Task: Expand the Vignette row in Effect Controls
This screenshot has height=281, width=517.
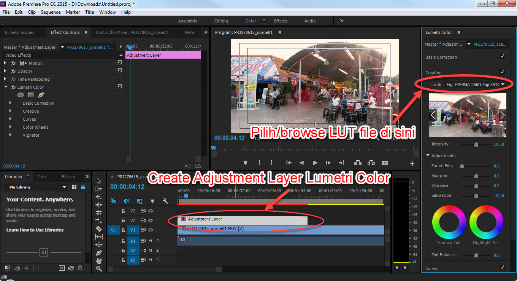Action: (10, 135)
